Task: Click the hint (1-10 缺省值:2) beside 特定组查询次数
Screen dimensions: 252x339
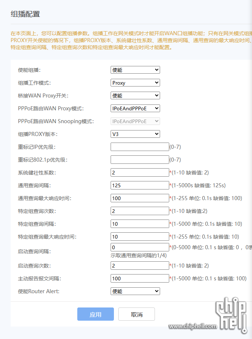Action: (189, 211)
